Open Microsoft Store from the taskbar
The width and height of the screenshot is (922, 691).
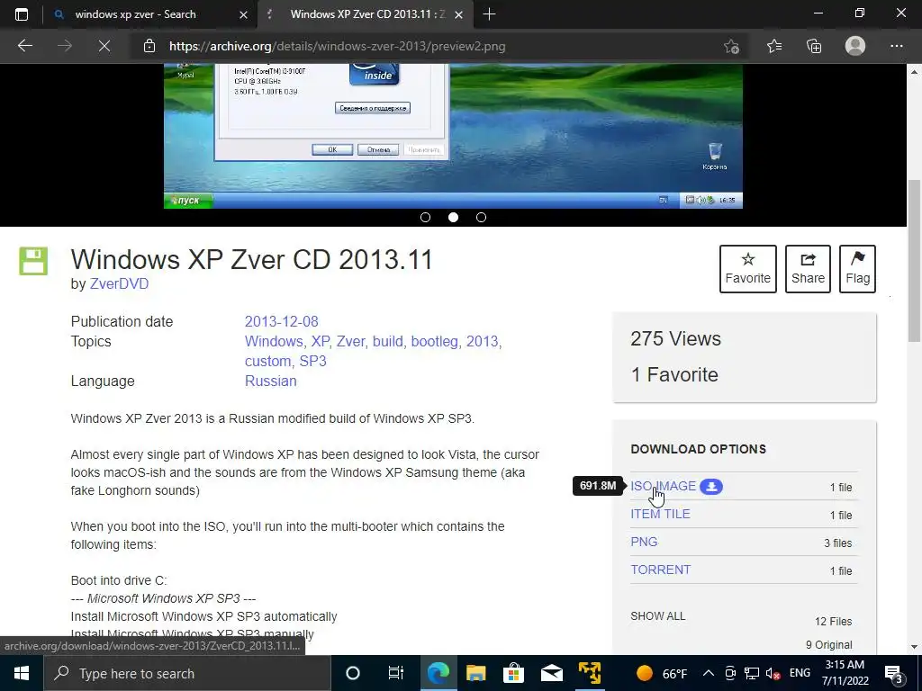(x=513, y=673)
